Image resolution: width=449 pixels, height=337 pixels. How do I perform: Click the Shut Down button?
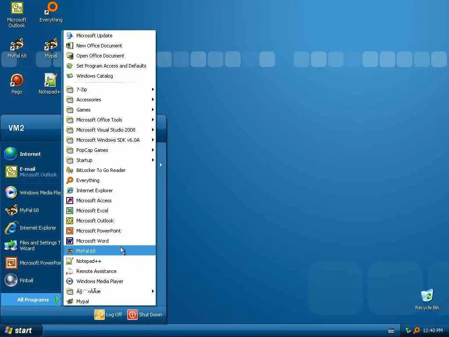[x=145, y=315]
